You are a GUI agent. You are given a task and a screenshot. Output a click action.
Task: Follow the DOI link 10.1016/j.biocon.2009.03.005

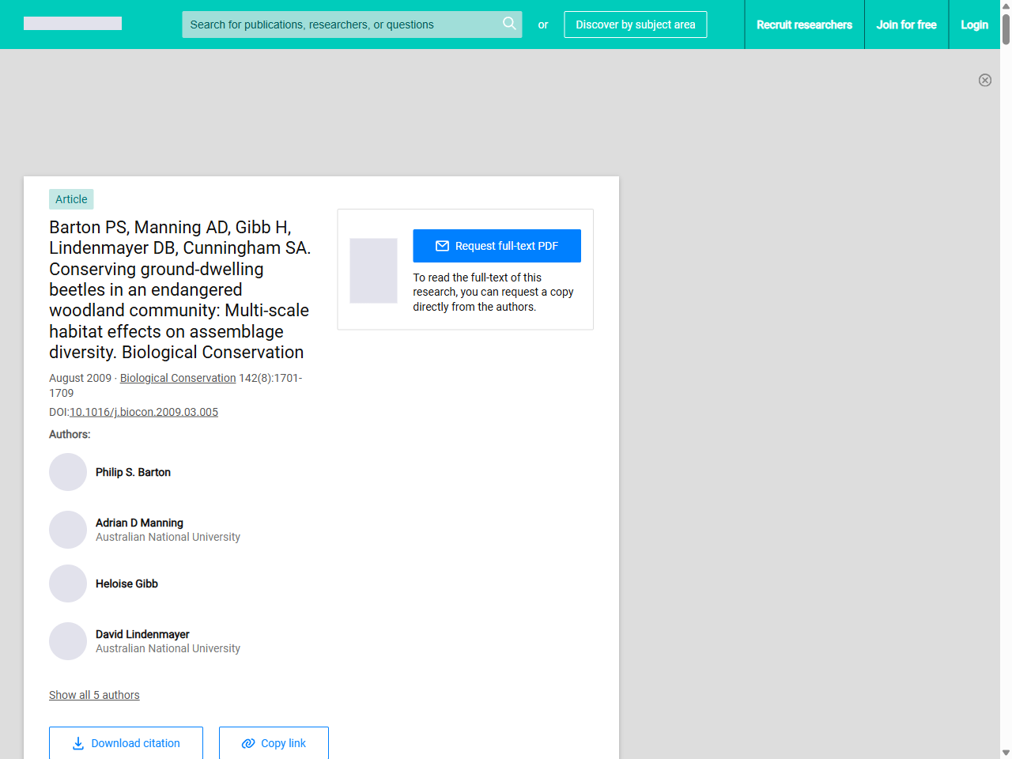[x=144, y=412]
